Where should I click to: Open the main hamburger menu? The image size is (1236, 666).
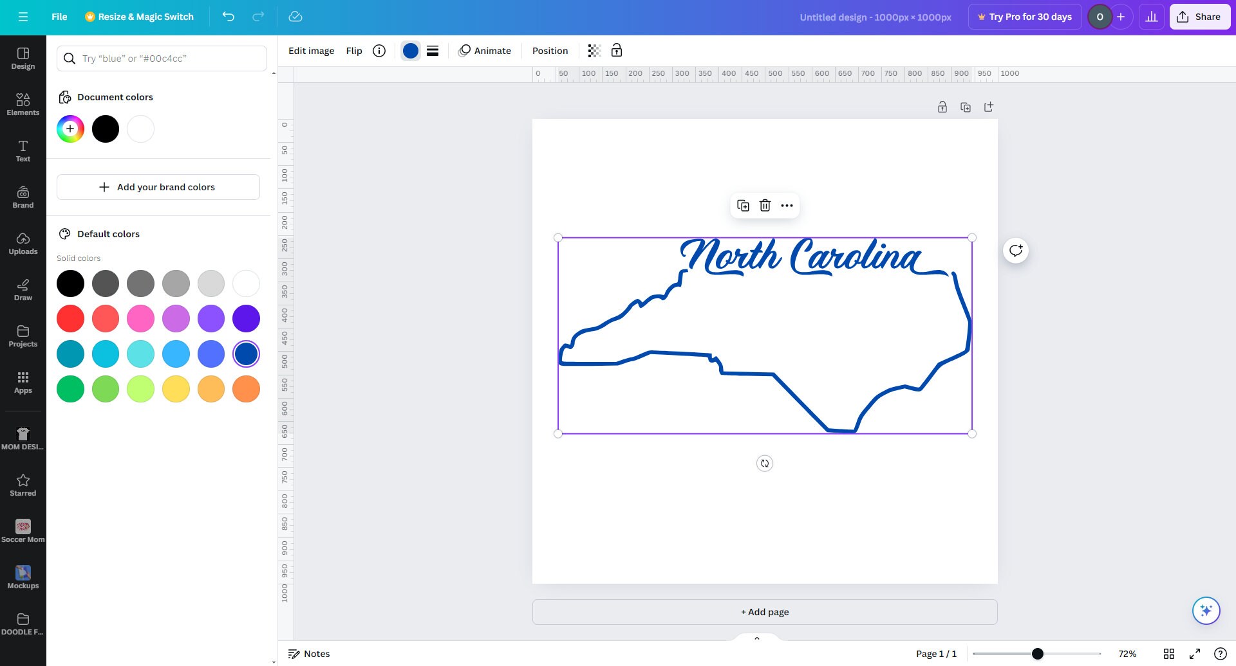click(24, 17)
